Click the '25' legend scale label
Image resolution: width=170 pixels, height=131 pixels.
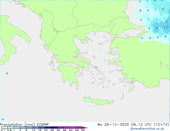pos(52,130)
